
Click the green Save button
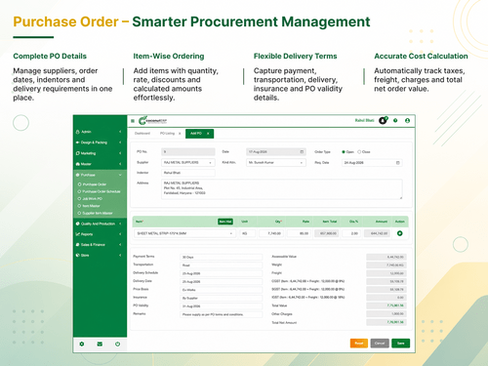coord(401,344)
